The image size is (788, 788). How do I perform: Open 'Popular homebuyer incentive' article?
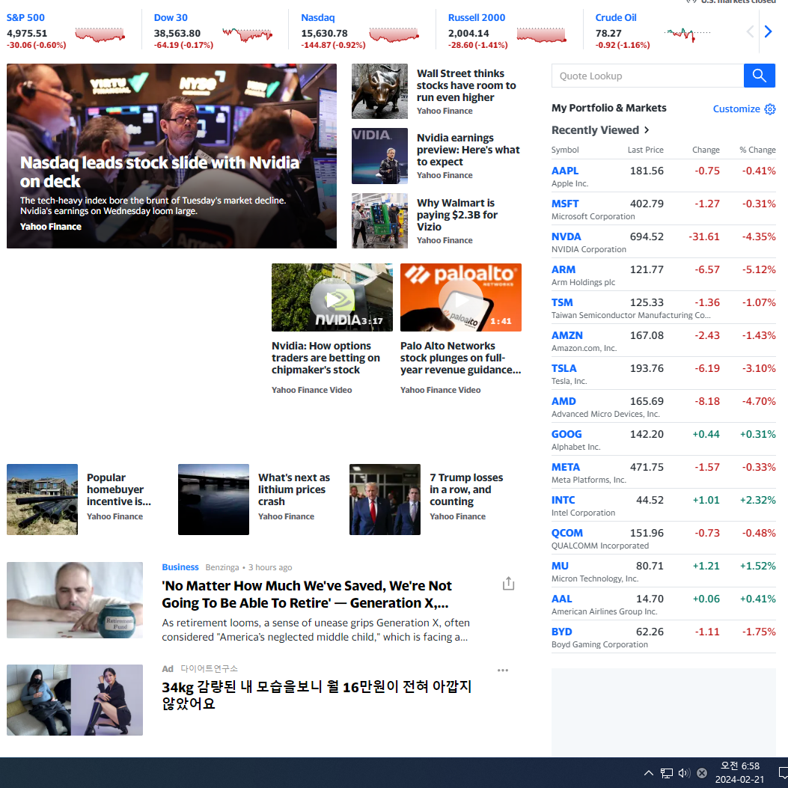[118, 489]
